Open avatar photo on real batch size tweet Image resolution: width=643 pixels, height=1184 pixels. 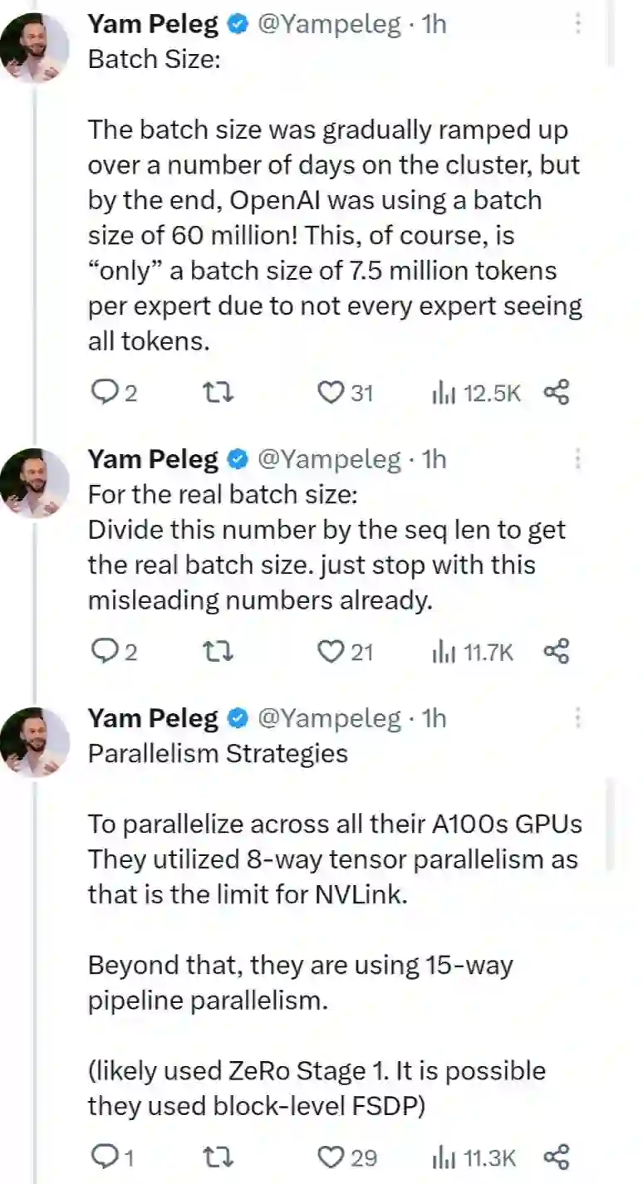click(x=35, y=483)
